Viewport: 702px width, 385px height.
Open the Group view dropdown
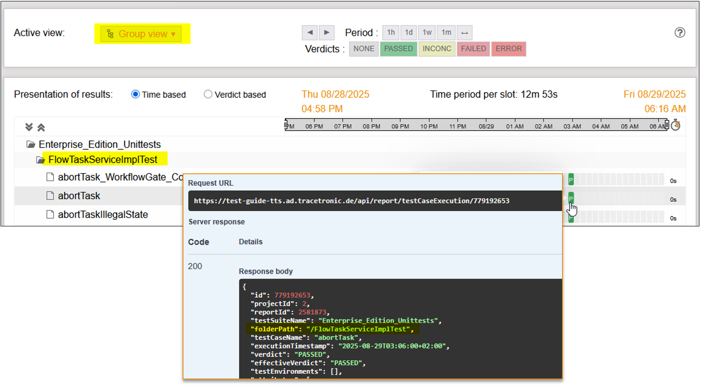[x=142, y=34]
